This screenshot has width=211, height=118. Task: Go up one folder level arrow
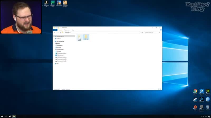(x=60, y=32)
